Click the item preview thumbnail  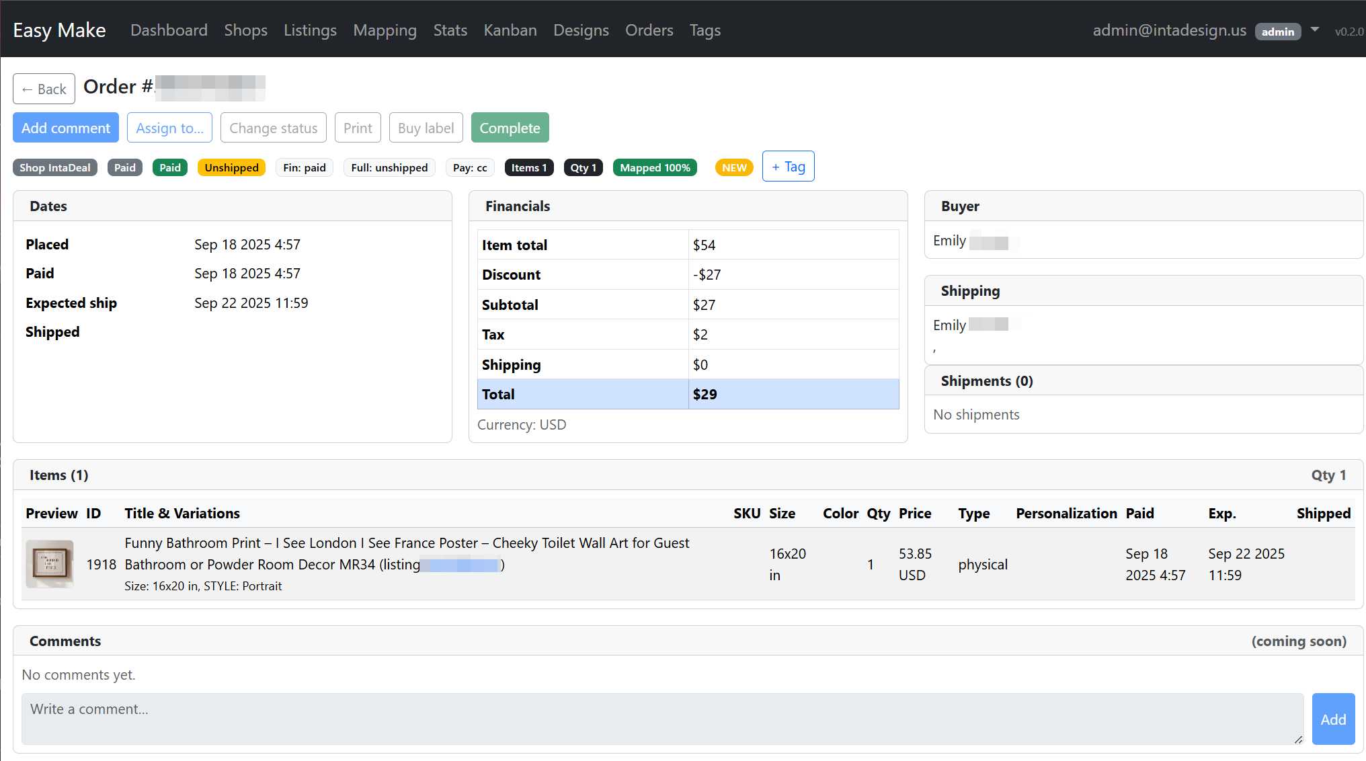[49, 564]
